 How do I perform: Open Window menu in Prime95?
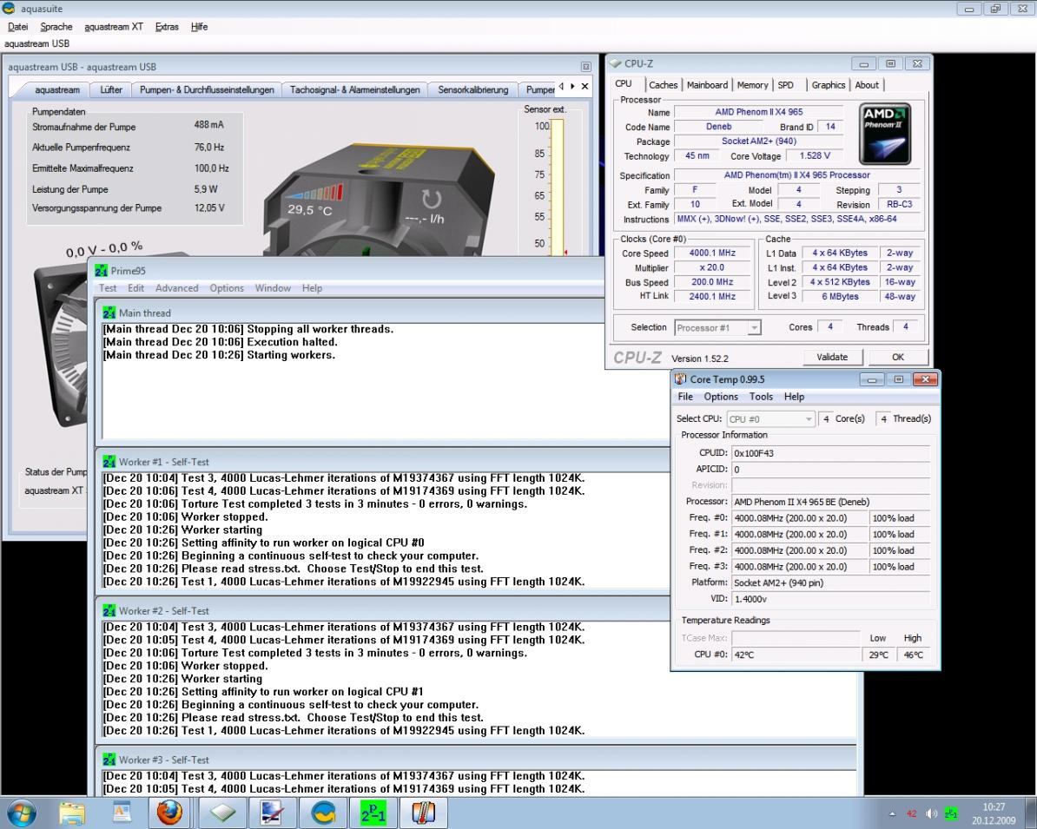pyautogui.click(x=273, y=288)
